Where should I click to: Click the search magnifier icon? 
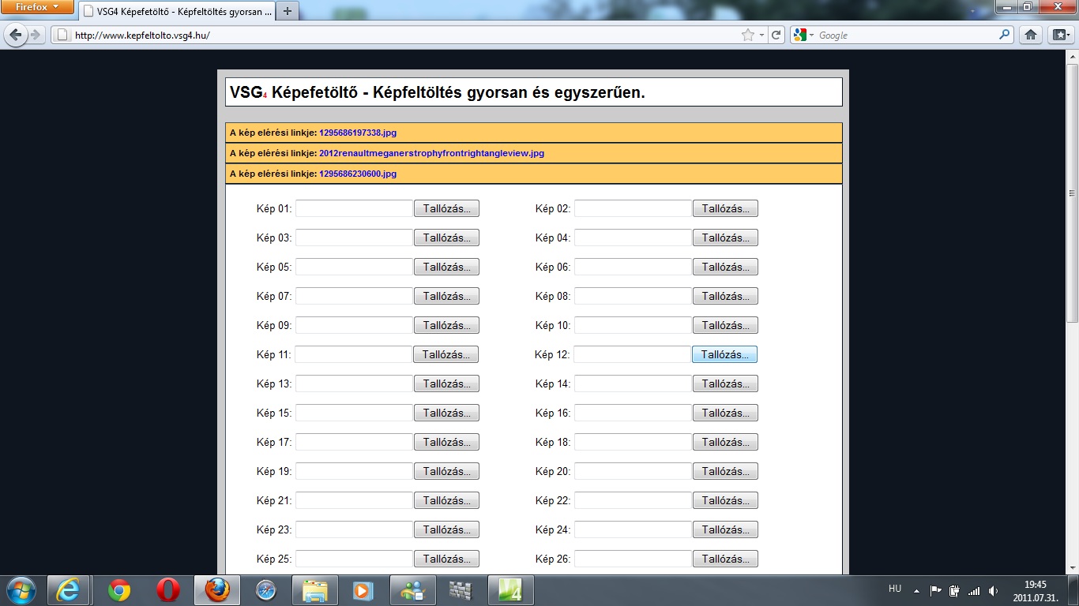pos(1005,35)
